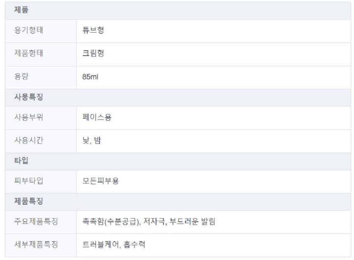Screen dimensions: 354x260
Task: Click the 크림형 value text
Action: click(x=93, y=54)
